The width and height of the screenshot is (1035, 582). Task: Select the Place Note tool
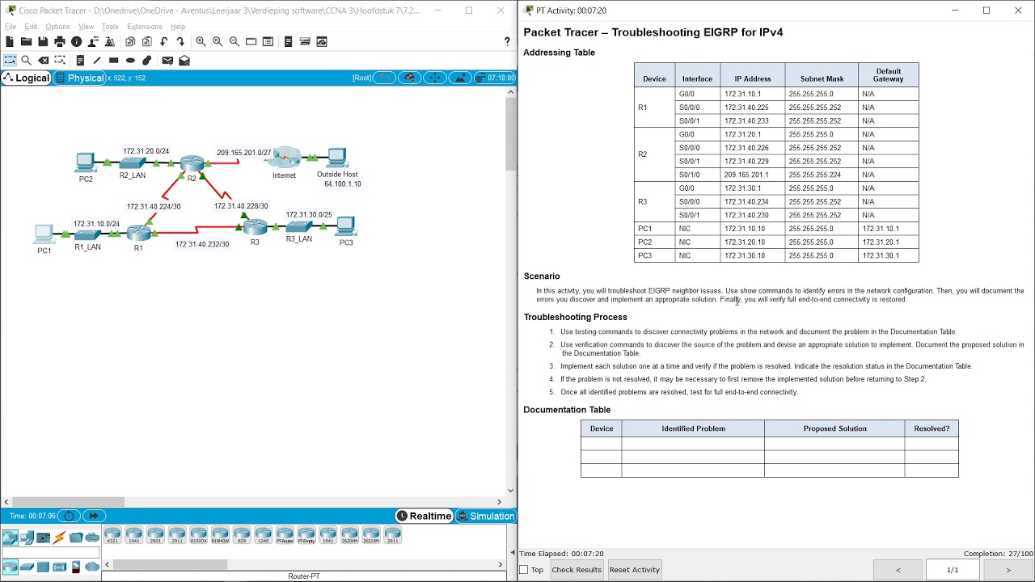pos(80,61)
